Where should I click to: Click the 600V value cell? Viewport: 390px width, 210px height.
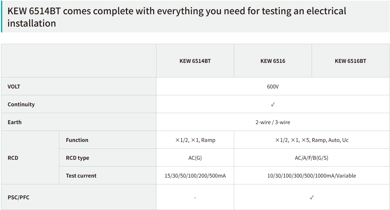273,87
